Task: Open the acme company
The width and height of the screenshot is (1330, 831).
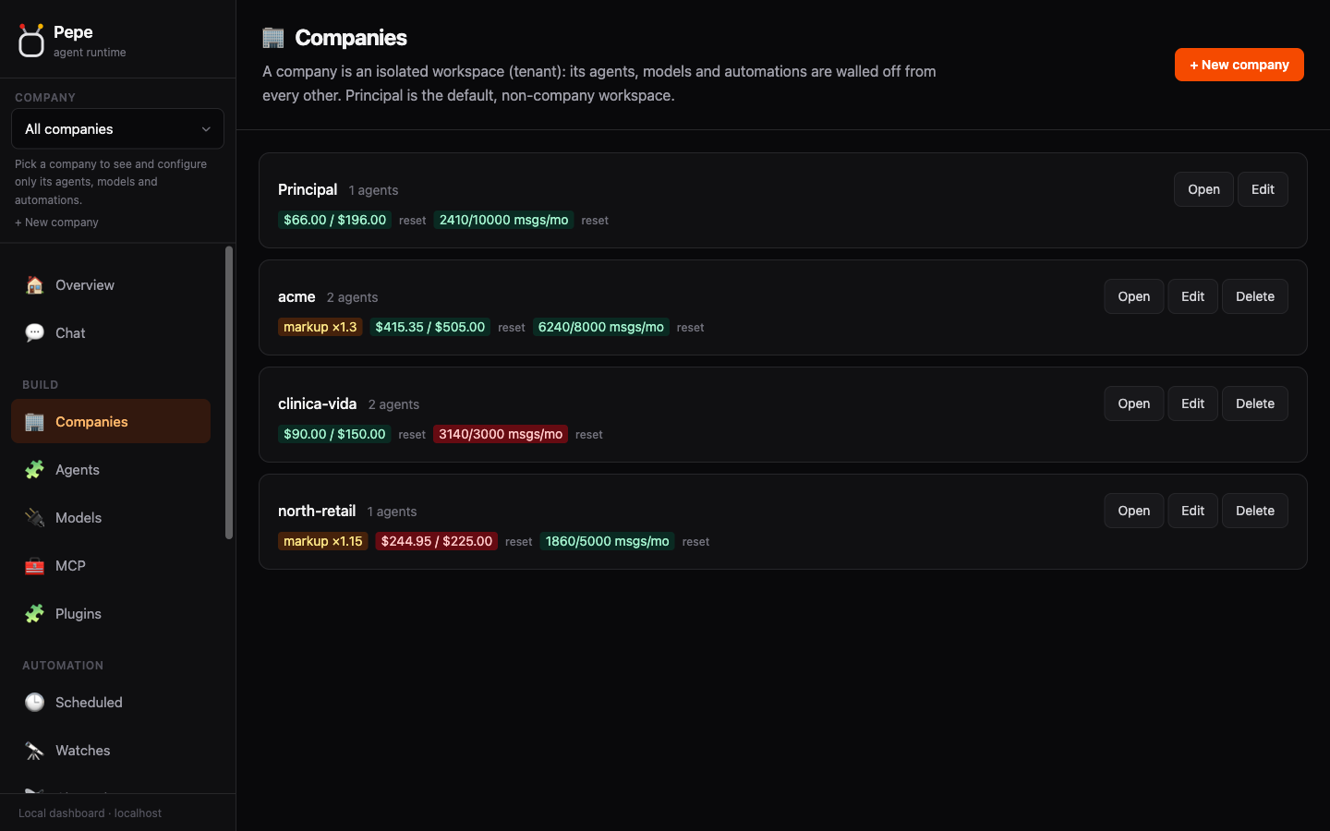Action: point(1134,296)
